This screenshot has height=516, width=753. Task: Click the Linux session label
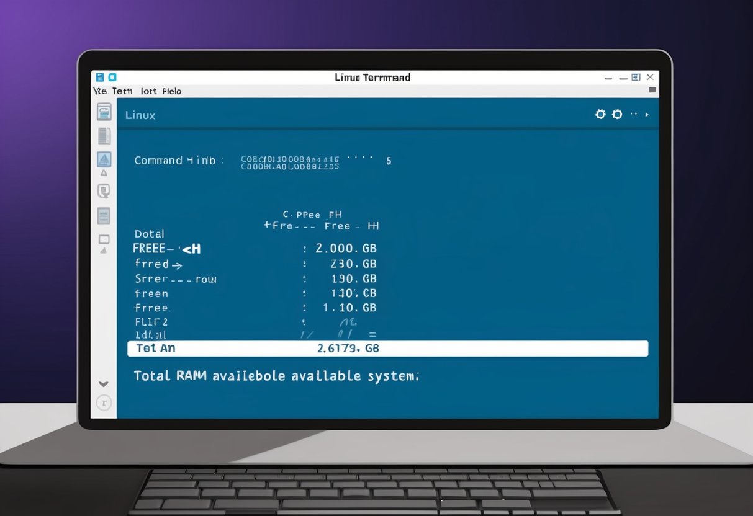[x=140, y=115]
